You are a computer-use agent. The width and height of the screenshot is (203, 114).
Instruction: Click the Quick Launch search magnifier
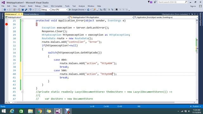coord(186,2)
